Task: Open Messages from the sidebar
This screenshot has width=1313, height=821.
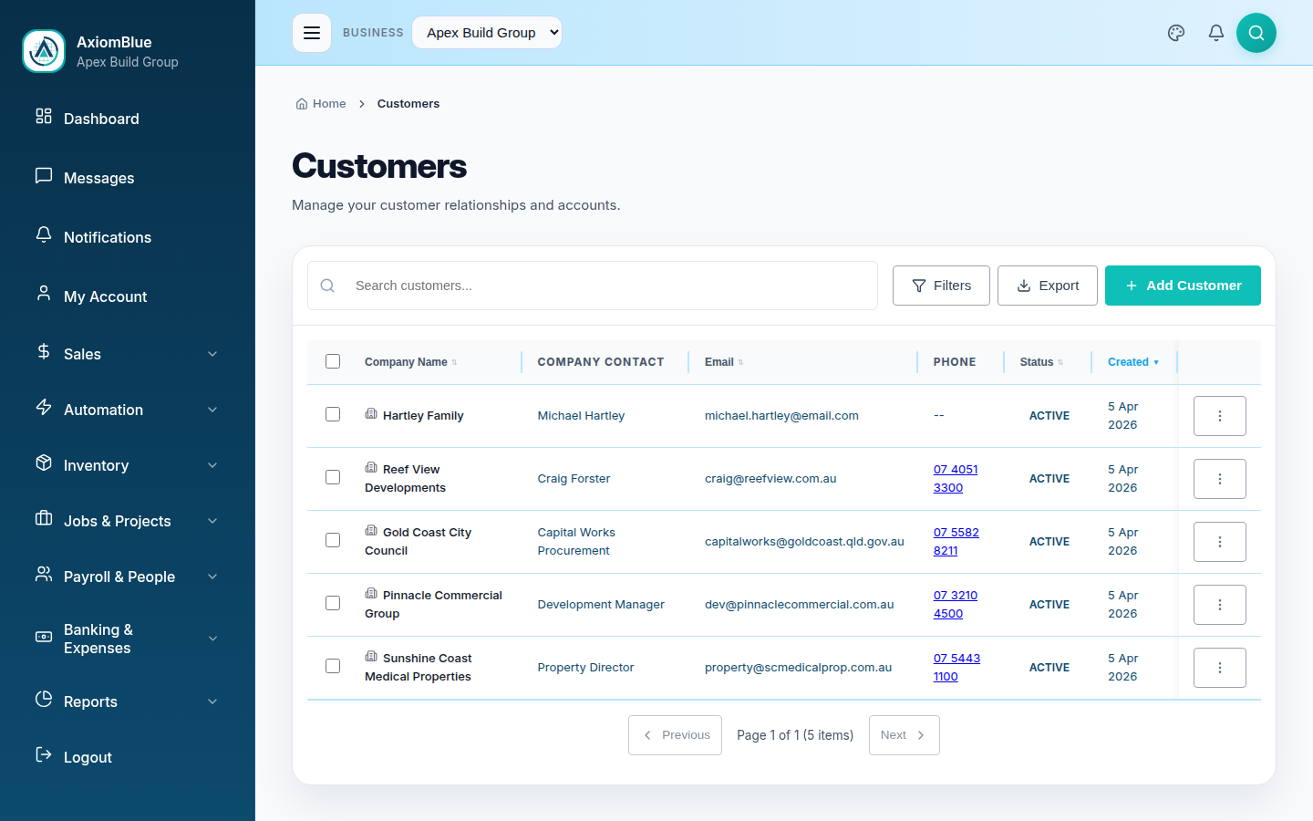Action: tap(98, 177)
